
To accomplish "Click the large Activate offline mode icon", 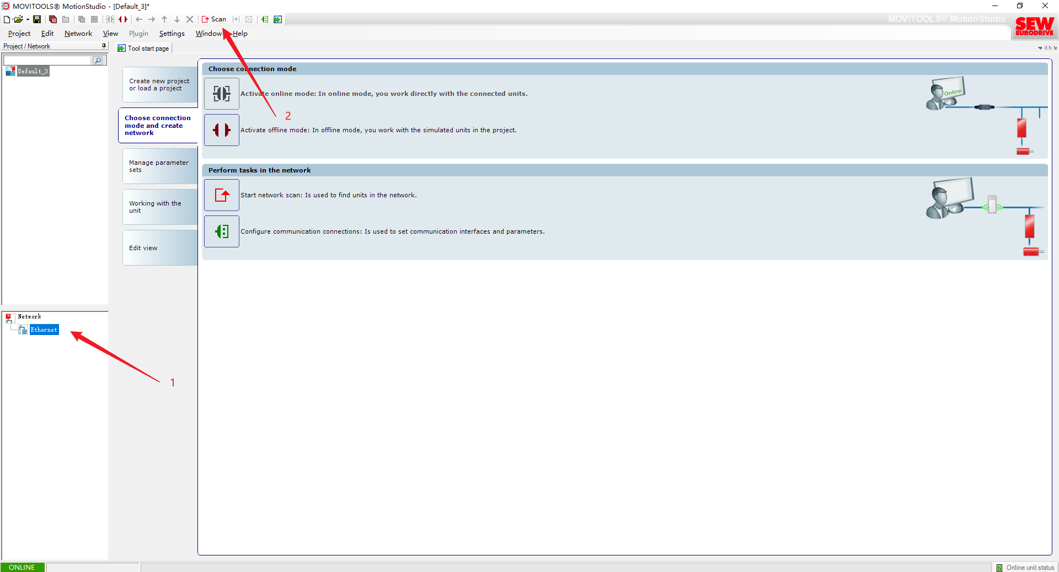I will coord(222,130).
